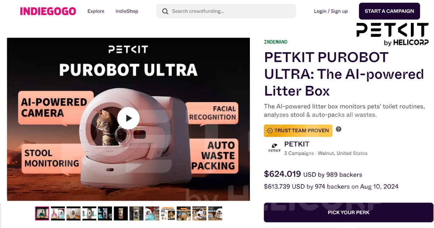Click the PETKIT campaigner logo icon
This screenshot has width=434, height=228.
point(274,148)
